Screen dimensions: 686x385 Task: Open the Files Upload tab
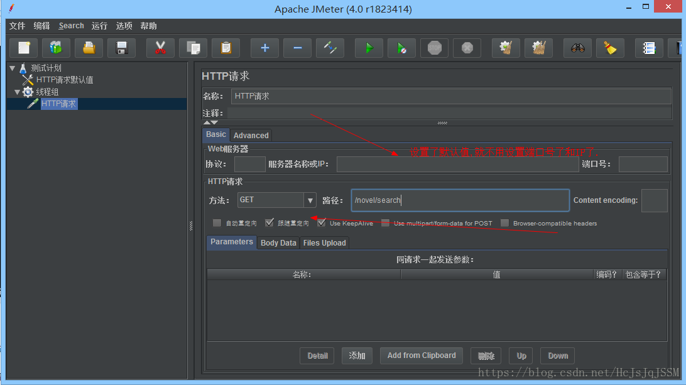pyautogui.click(x=324, y=243)
